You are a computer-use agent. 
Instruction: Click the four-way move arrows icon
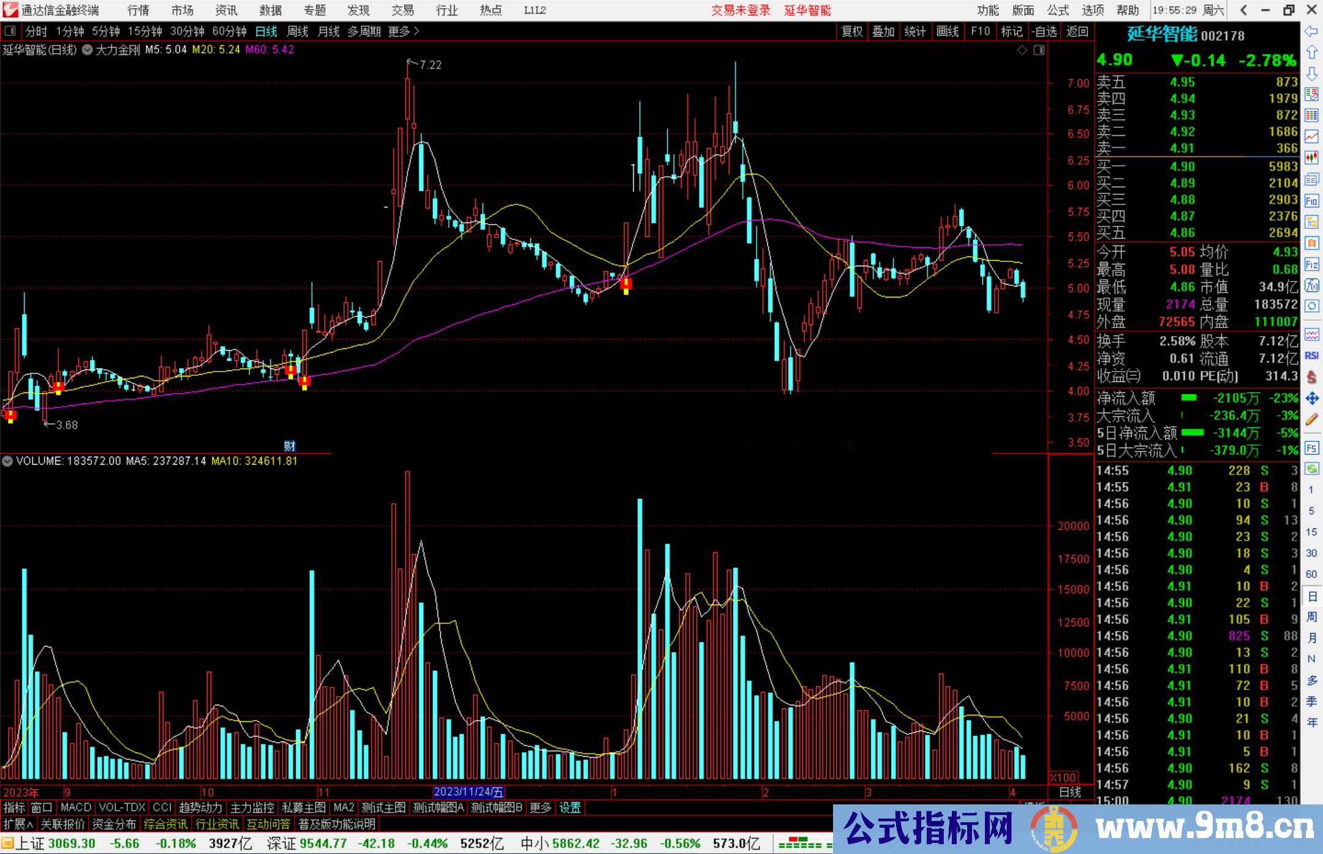(x=1311, y=399)
